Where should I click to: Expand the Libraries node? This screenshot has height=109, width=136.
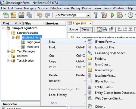click(8, 56)
